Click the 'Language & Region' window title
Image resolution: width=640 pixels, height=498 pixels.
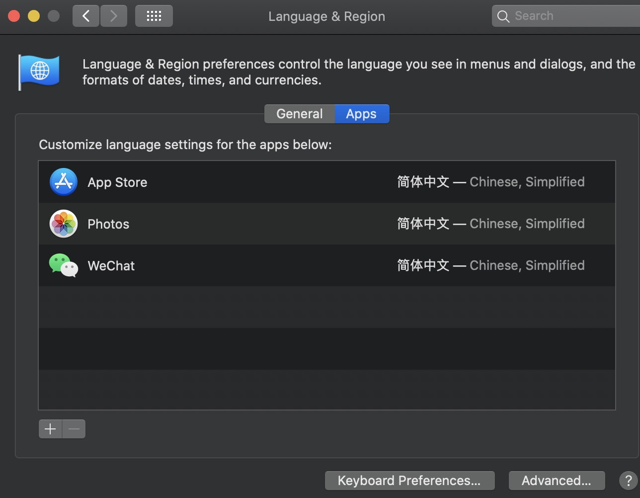pyautogui.click(x=326, y=16)
